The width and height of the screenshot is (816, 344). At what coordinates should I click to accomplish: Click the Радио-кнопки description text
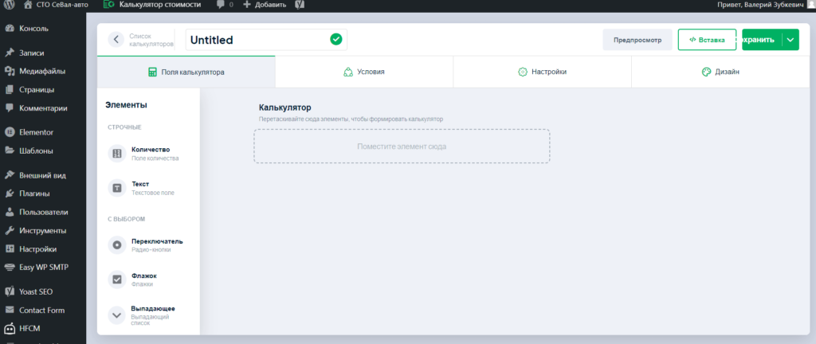151,249
